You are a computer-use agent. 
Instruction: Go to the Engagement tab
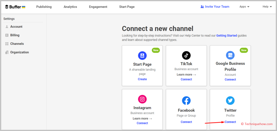coord(98,7)
